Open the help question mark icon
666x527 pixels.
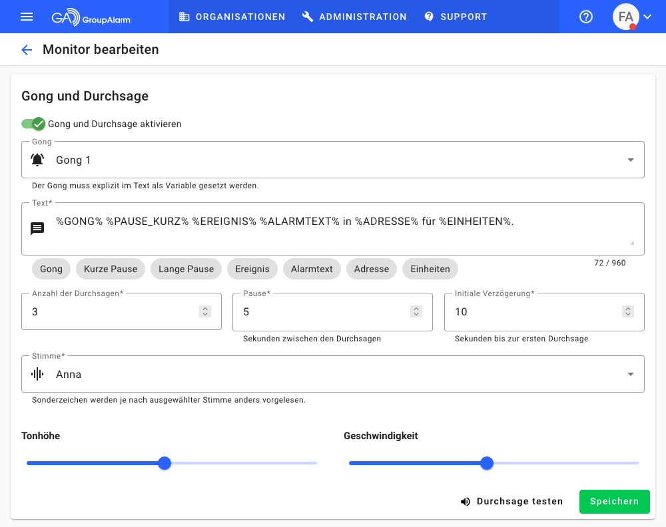point(586,17)
